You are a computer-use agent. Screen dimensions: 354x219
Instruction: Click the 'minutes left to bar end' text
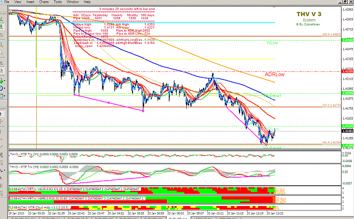[x=127, y=9]
